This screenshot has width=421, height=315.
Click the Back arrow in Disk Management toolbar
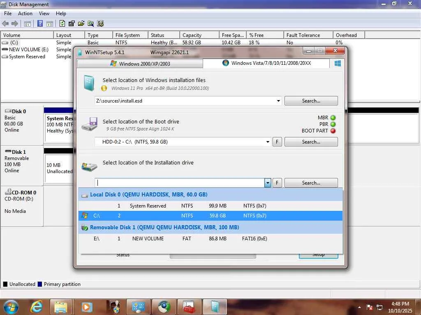5,23
